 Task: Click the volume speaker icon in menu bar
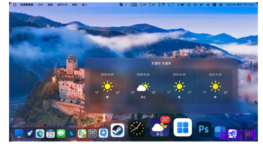[x=201, y=5]
